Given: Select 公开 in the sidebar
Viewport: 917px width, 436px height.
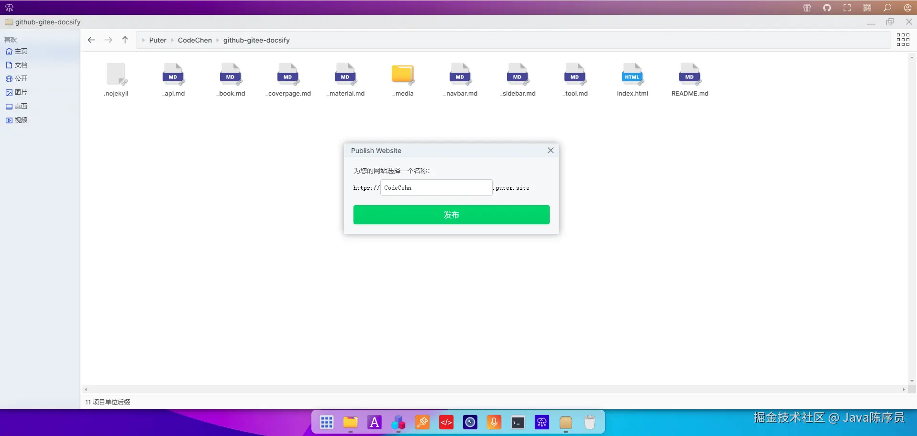Looking at the screenshot, I should pos(17,78).
